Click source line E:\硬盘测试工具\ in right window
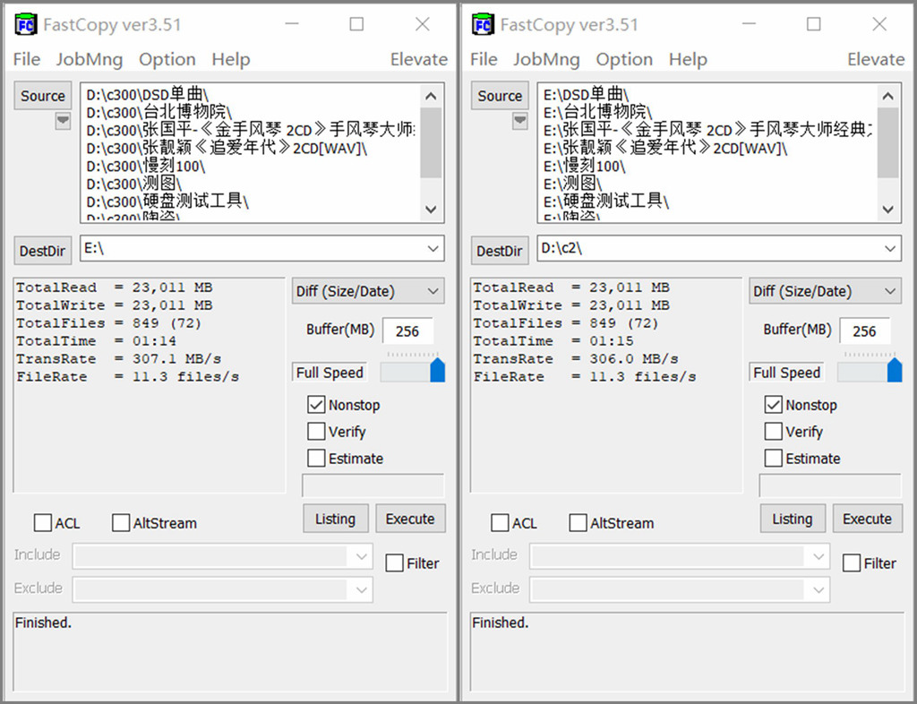Viewport: 917px width, 704px height. point(606,202)
